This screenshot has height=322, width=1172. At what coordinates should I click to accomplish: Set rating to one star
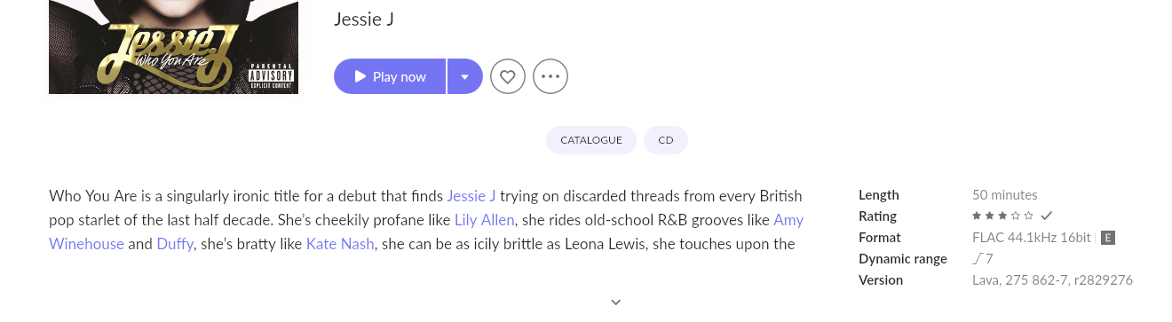click(977, 216)
